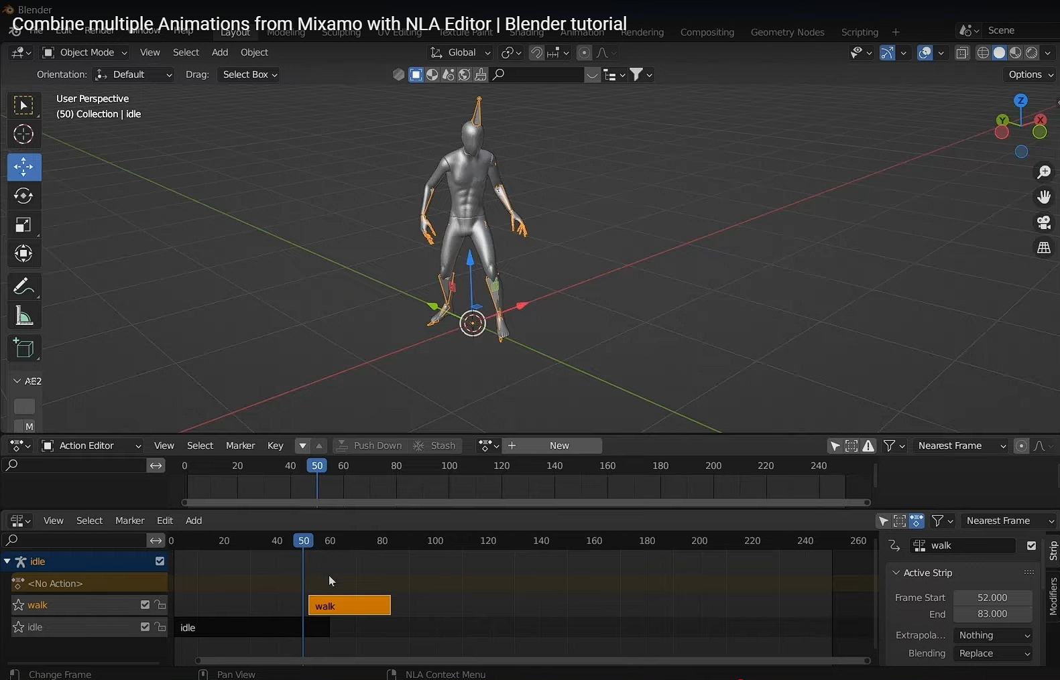
Task: Lock the walk NLA track
Action: [160, 605]
